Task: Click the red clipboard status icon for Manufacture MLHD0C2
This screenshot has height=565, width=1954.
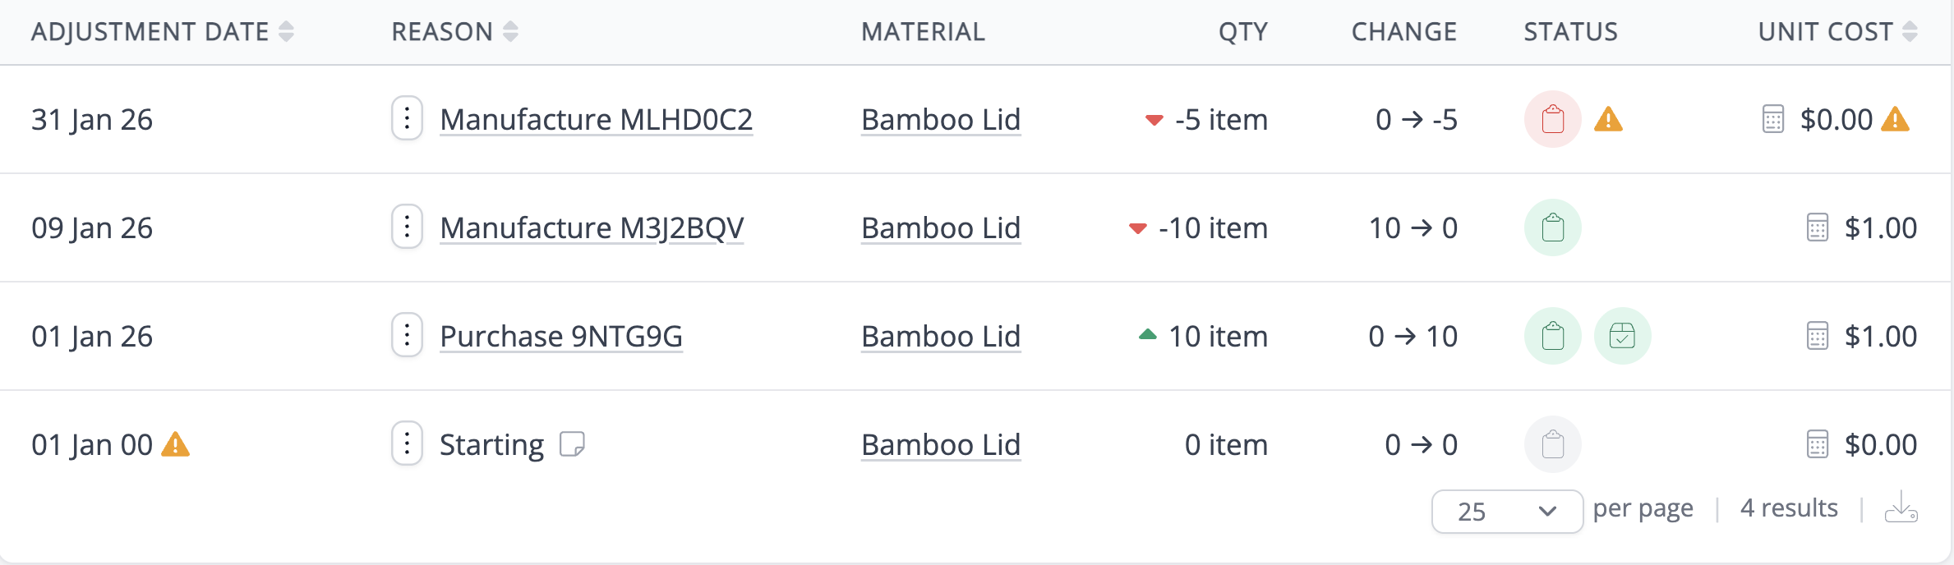Action: pos(1552,119)
